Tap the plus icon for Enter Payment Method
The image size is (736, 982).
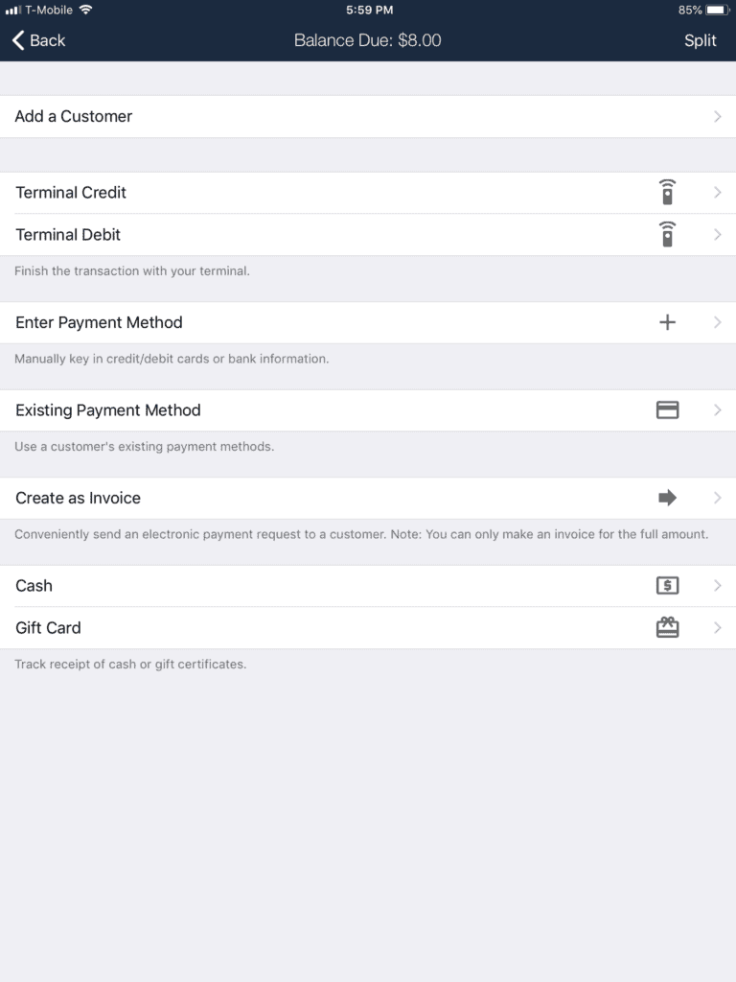pos(667,322)
